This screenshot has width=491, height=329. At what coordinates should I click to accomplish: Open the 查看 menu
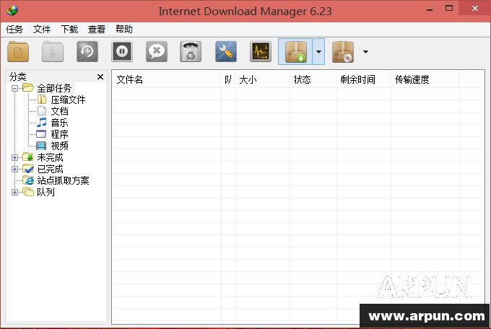97,30
